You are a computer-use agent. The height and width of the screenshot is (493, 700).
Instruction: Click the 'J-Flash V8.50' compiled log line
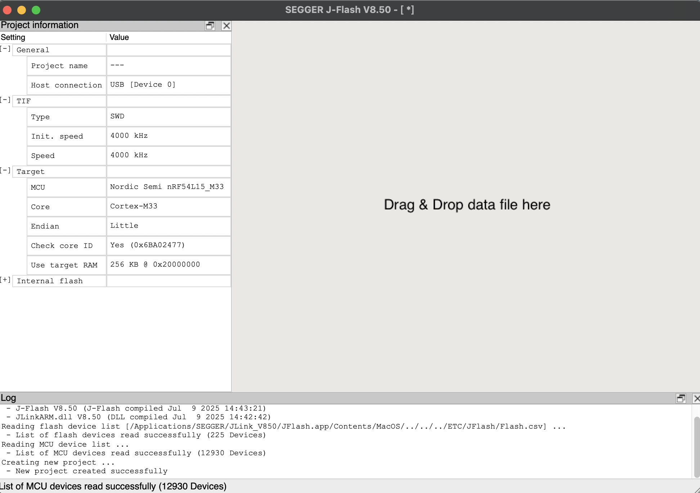point(136,408)
